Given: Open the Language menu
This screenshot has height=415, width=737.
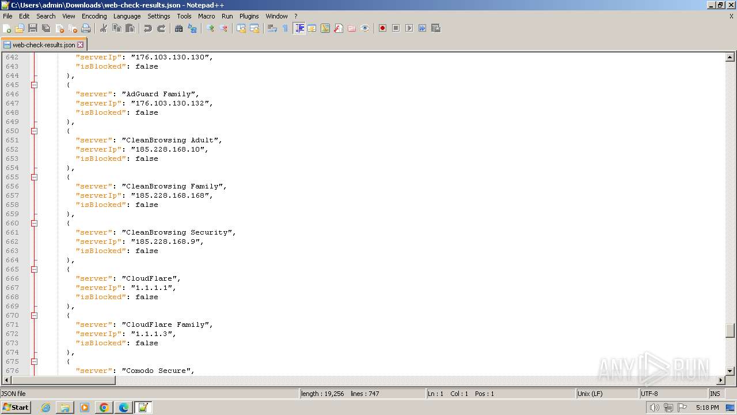Looking at the screenshot, I should (127, 16).
